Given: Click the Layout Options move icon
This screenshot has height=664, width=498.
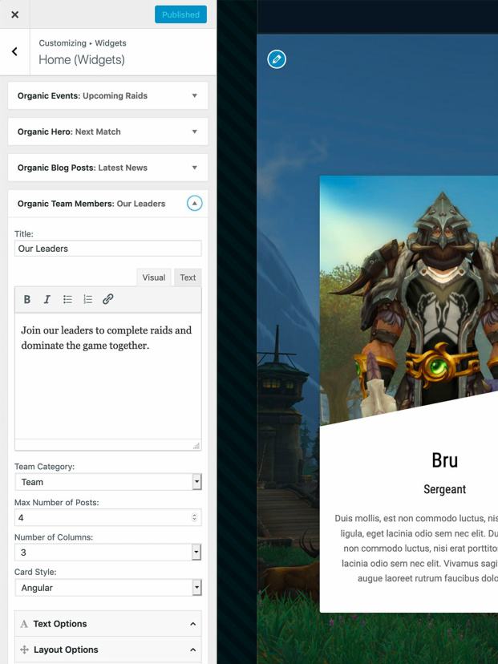Looking at the screenshot, I should [24, 650].
